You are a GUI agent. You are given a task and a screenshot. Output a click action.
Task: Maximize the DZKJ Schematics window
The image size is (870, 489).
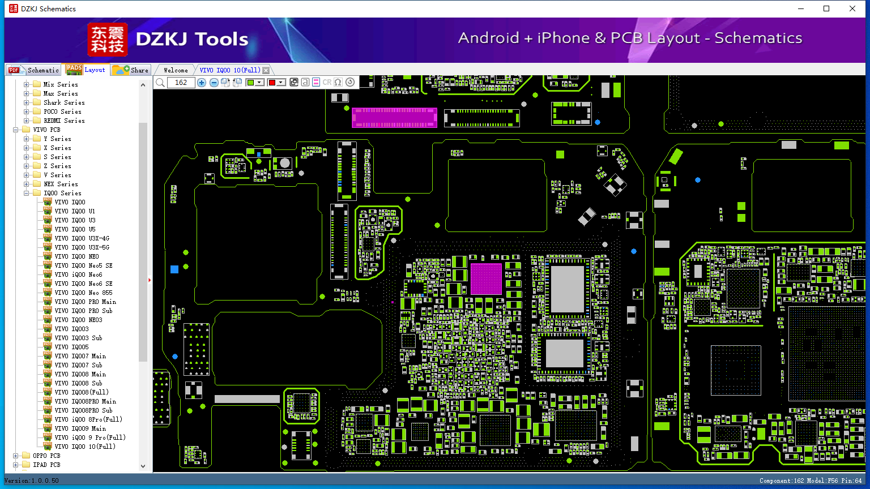click(826, 8)
